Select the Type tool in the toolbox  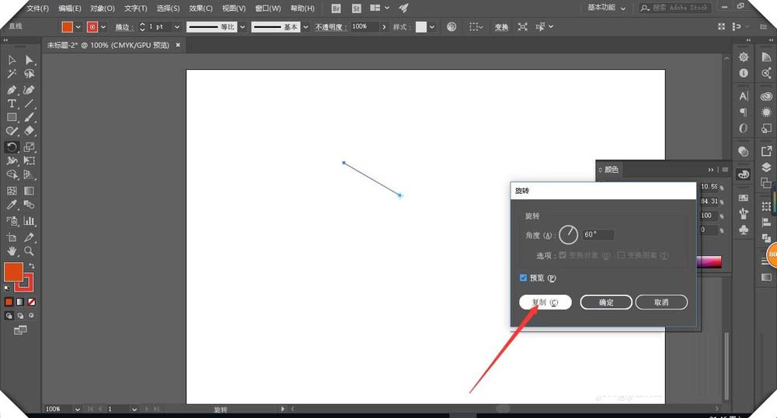12,103
